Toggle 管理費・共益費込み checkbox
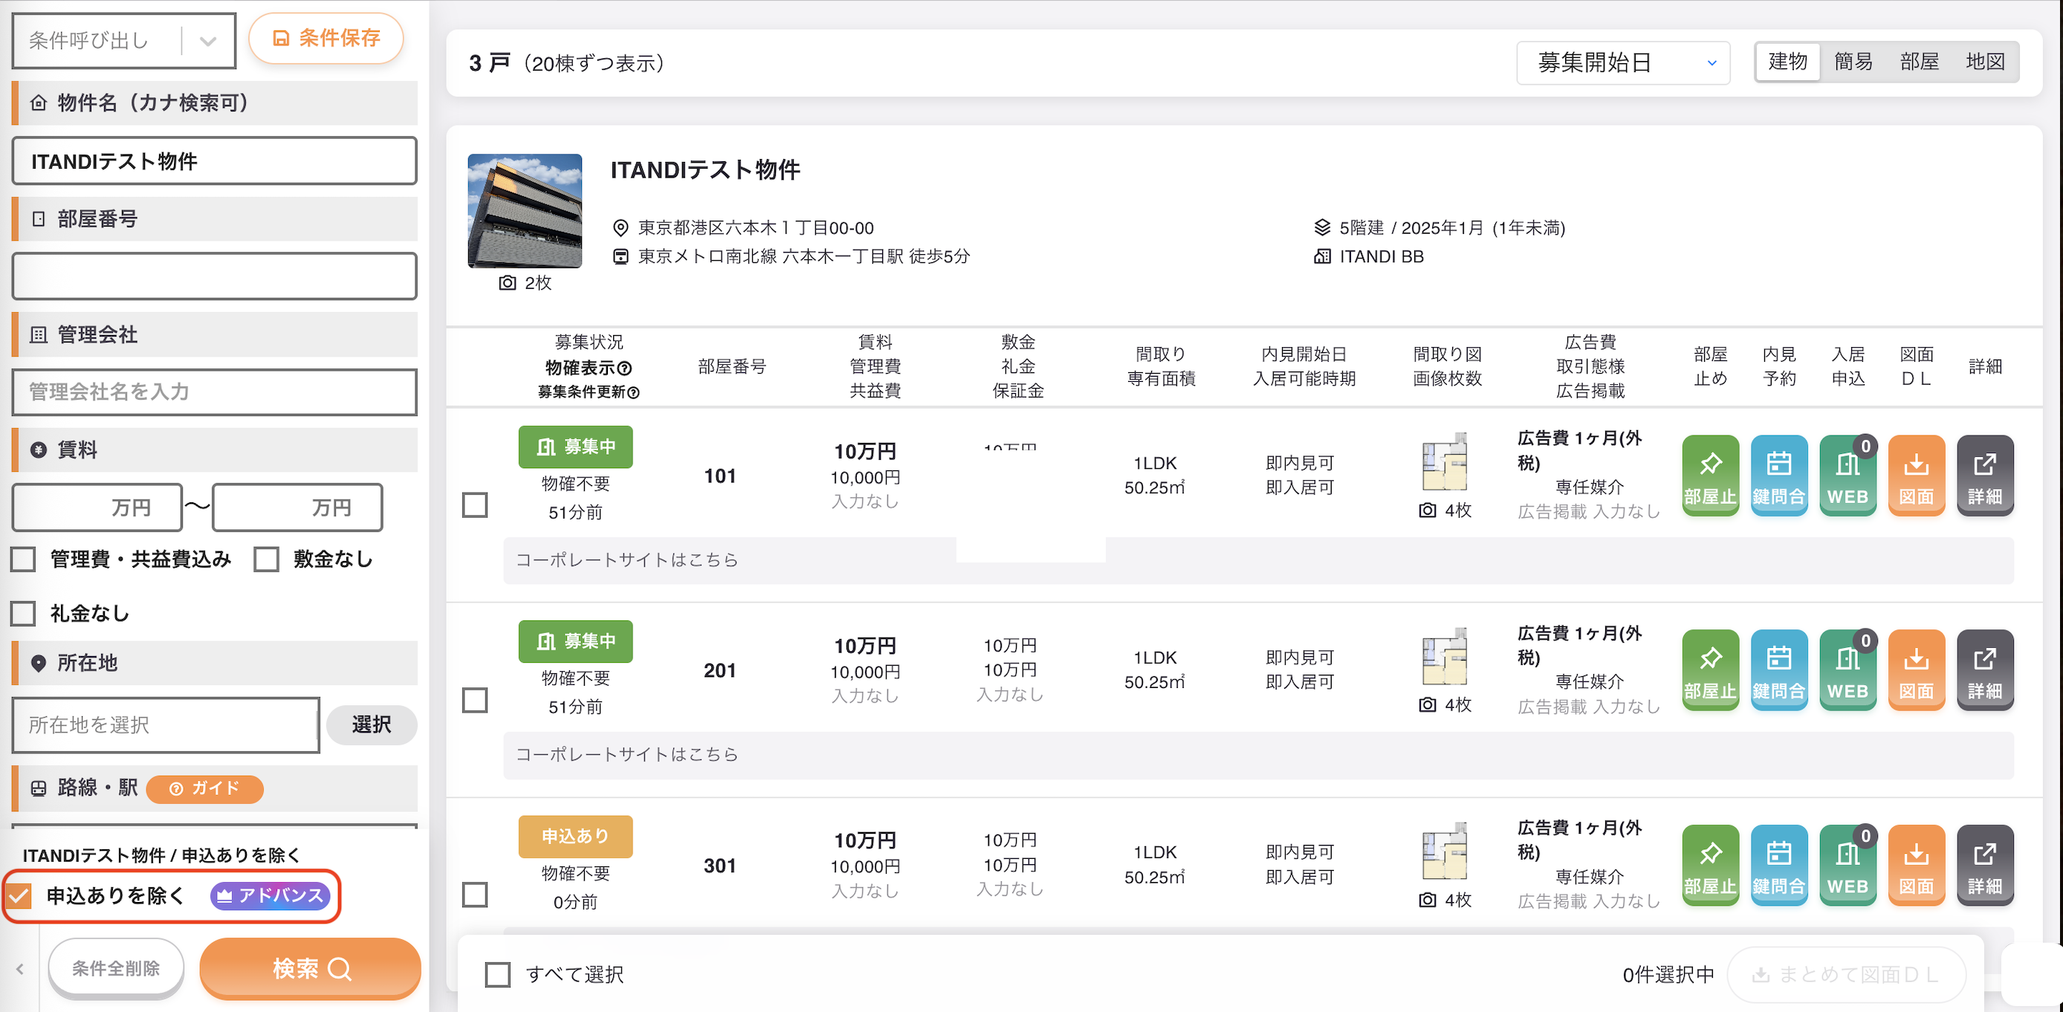2063x1012 pixels. 23,559
